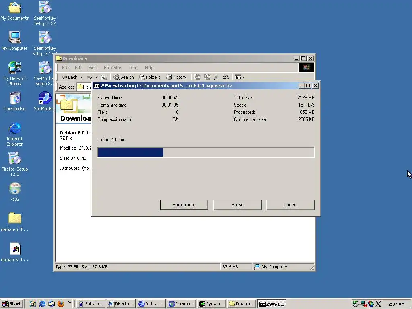Image resolution: width=412 pixels, height=309 pixels.
Task: Expand the Quick Launch overflow chevron
Action: click(x=69, y=303)
